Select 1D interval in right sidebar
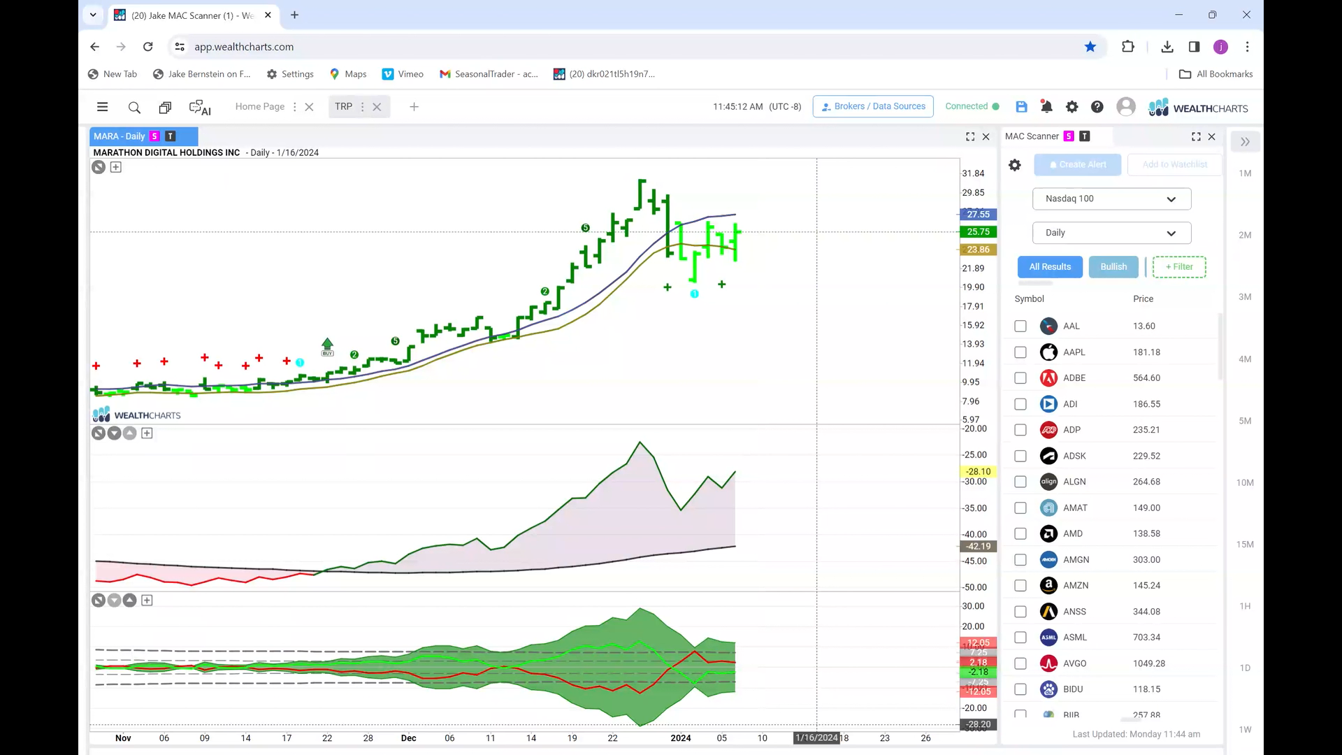The image size is (1342, 755). [1245, 668]
